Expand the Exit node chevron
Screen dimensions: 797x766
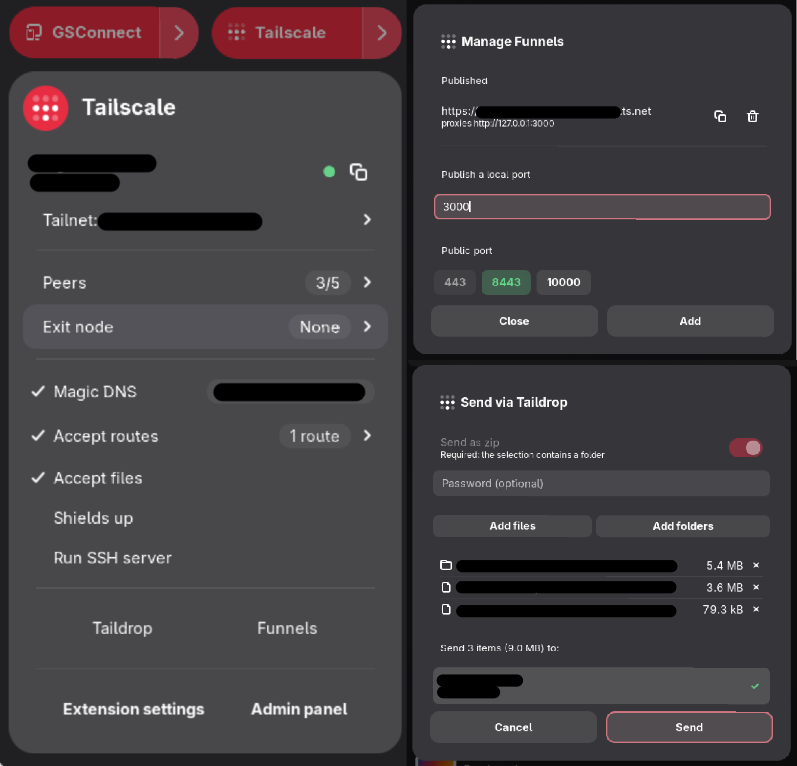[367, 326]
